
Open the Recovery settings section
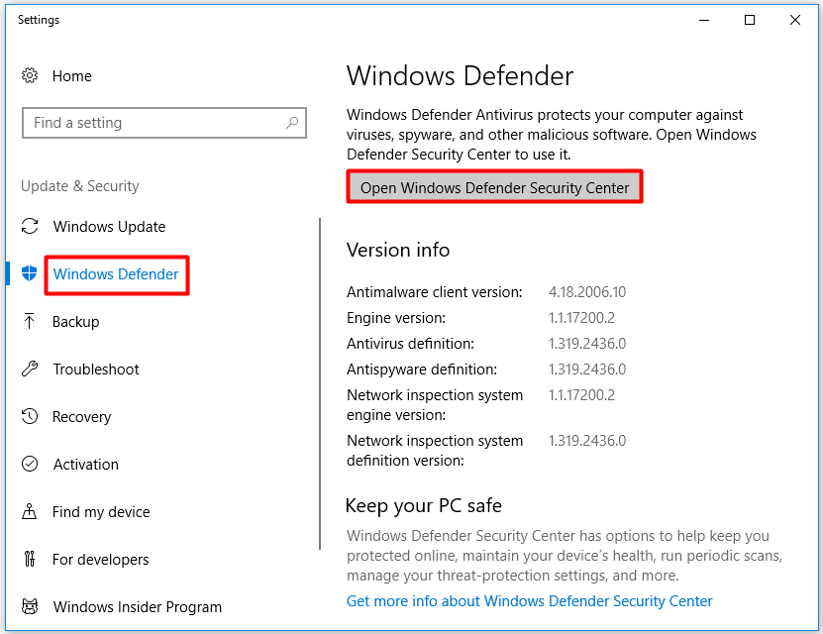pos(82,417)
